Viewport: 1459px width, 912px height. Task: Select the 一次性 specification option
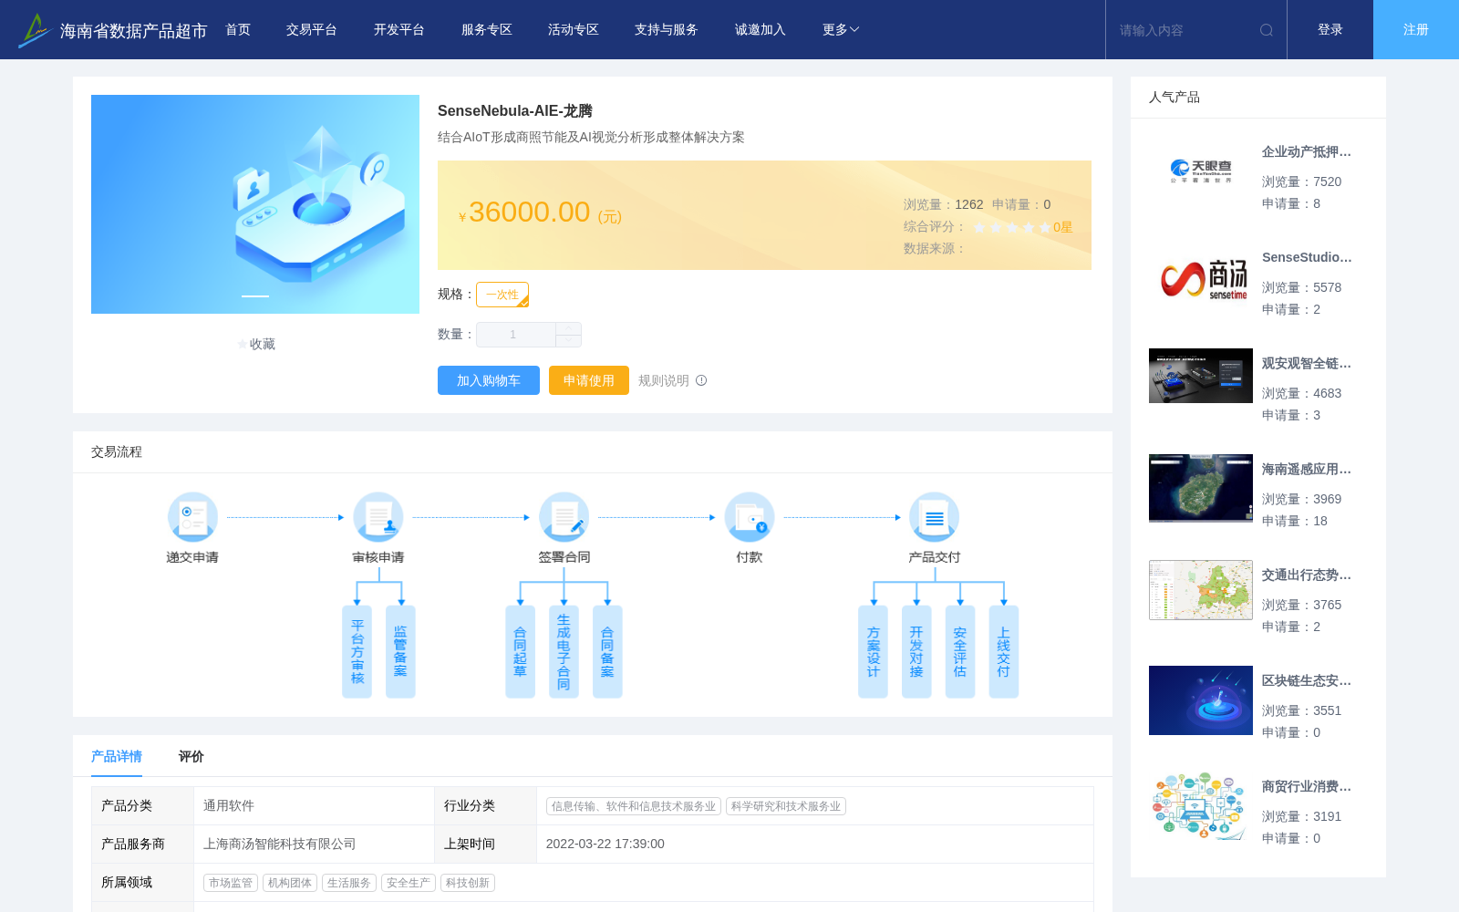tap(502, 295)
